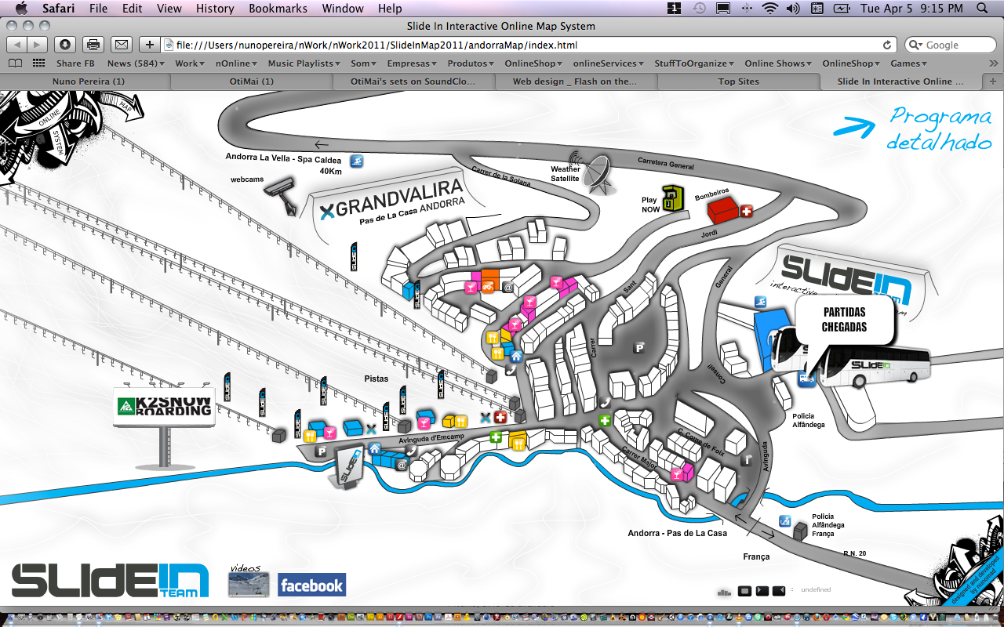Expand the Produtos bookmarks folder

(471, 63)
